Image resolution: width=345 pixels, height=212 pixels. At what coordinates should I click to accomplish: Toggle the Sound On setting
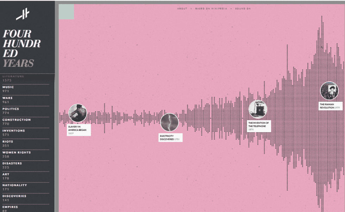243,8
